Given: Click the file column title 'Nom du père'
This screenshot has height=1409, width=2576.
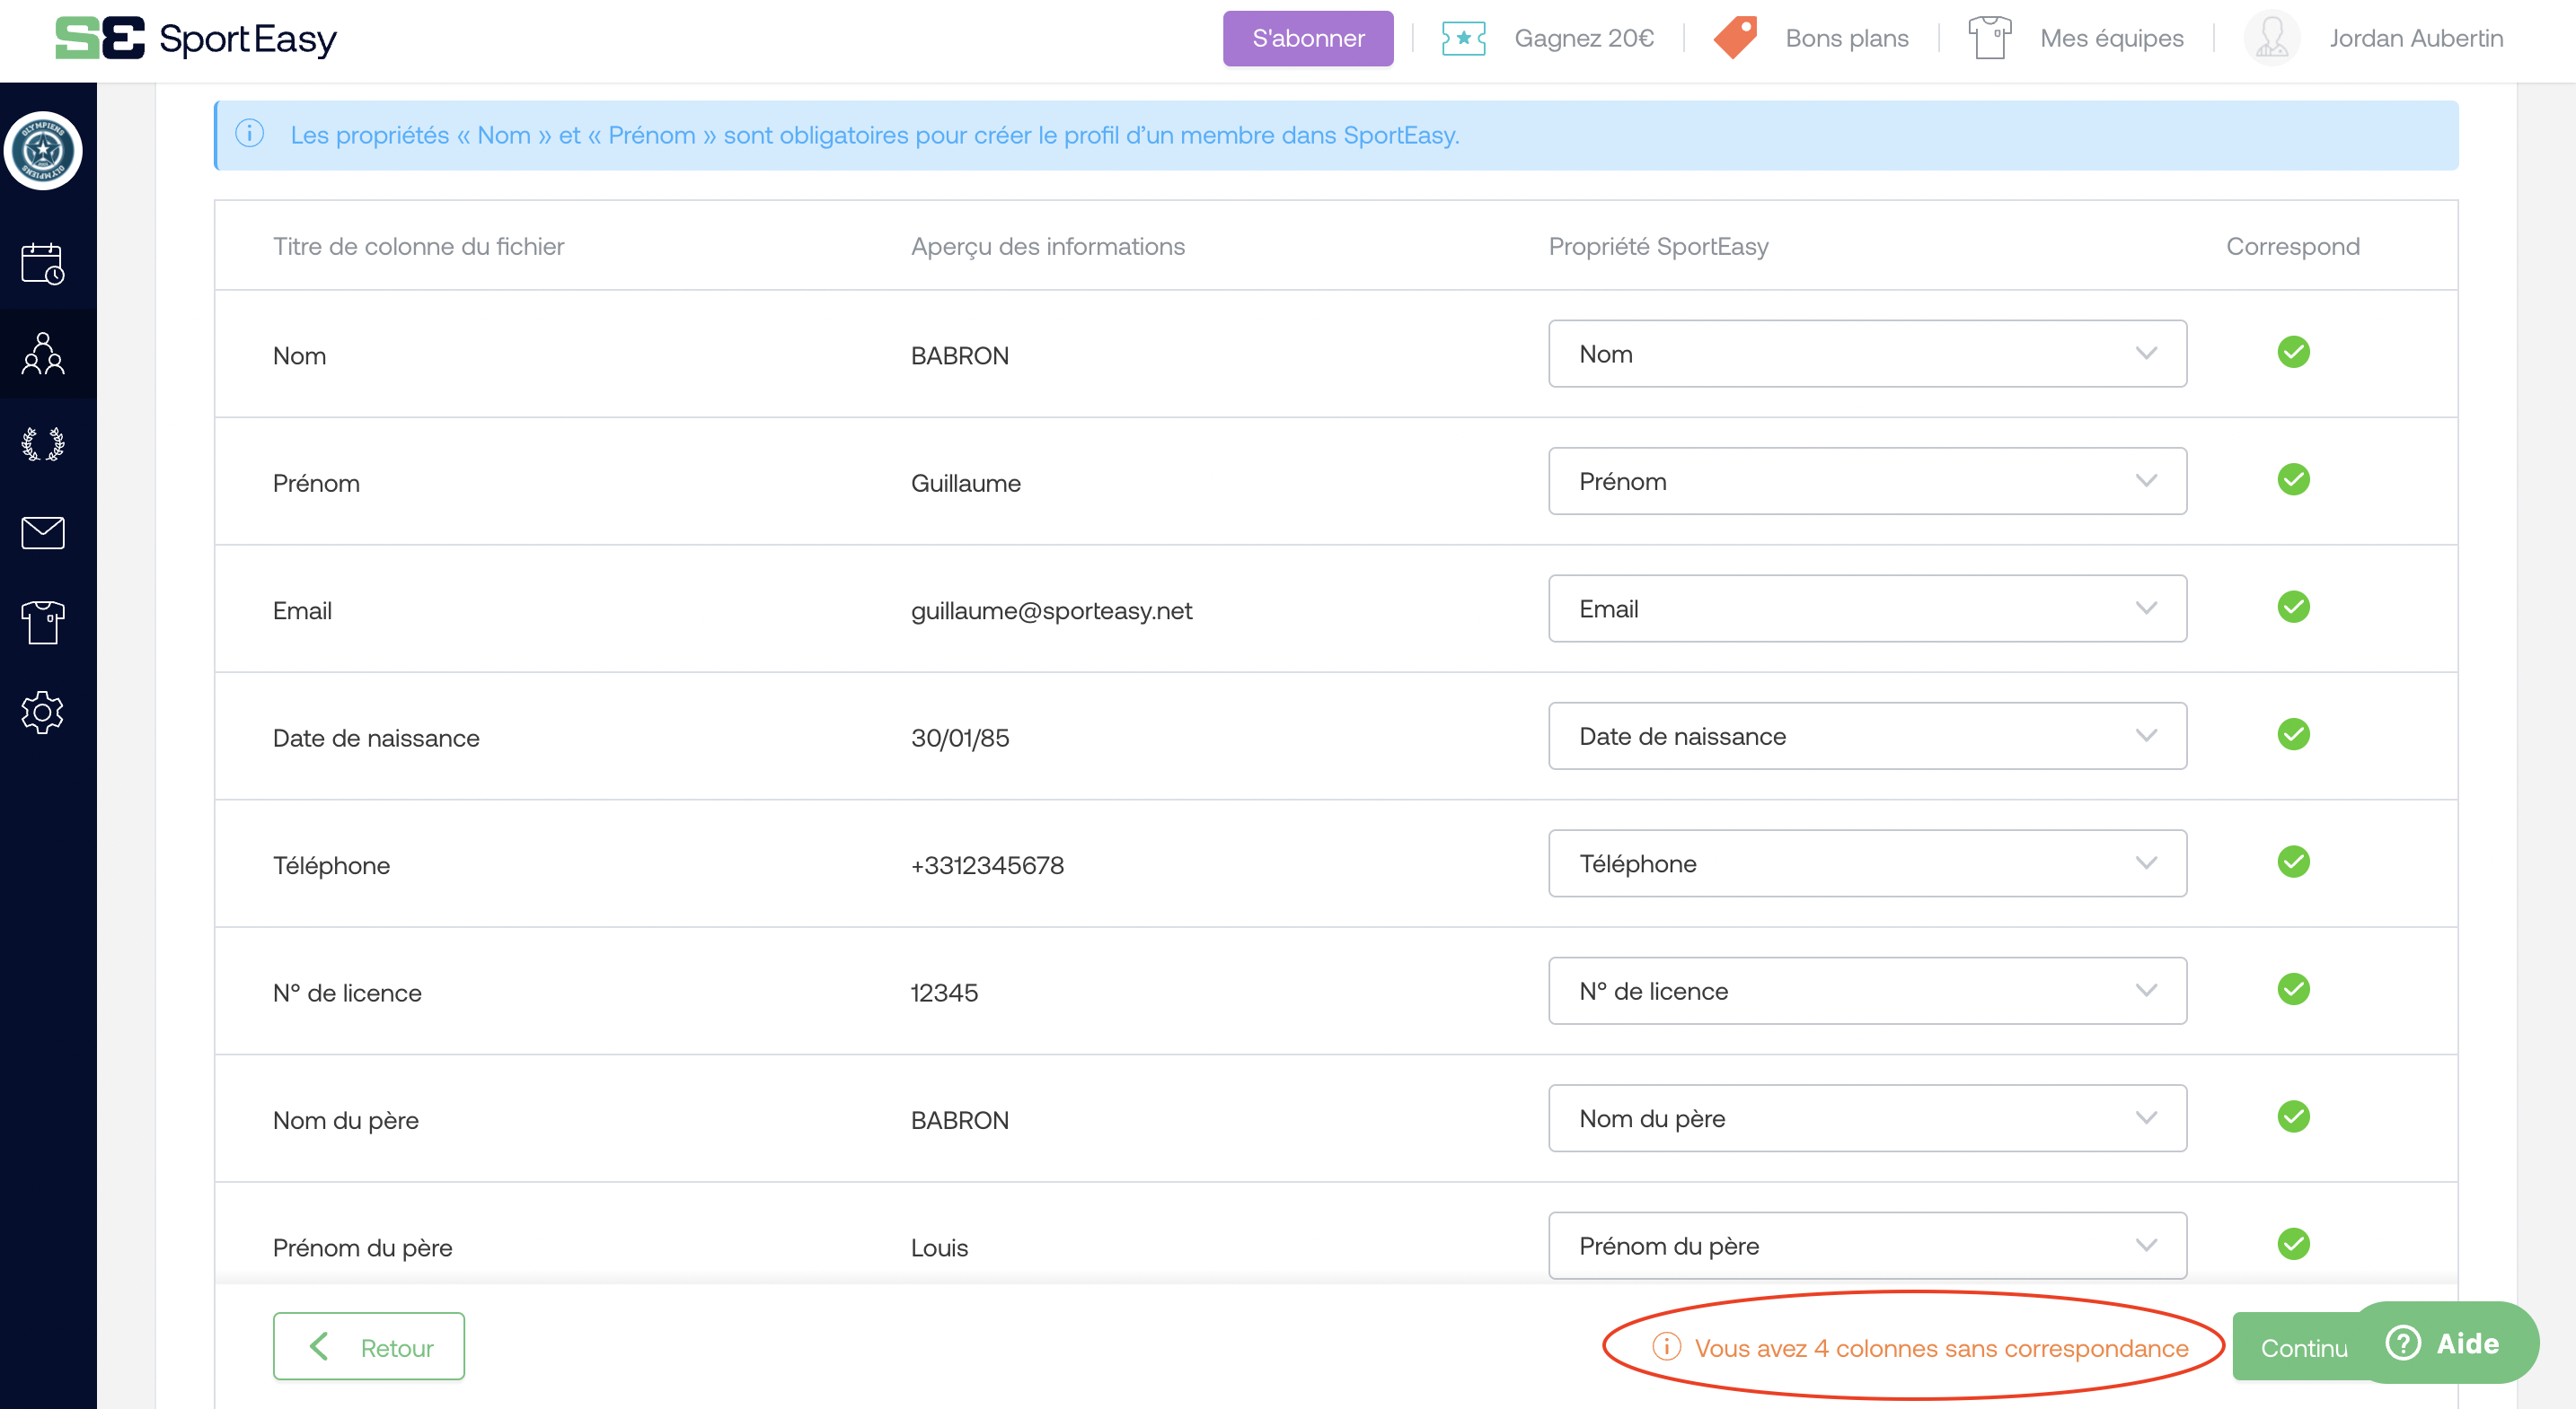Looking at the screenshot, I should click(346, 1120).
